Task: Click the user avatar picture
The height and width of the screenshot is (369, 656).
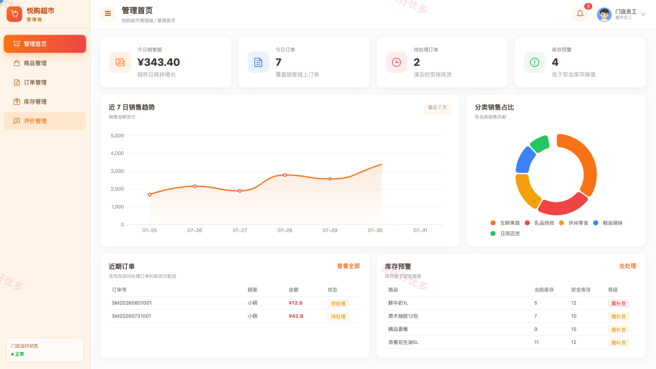Action: [x=603, y=14]
